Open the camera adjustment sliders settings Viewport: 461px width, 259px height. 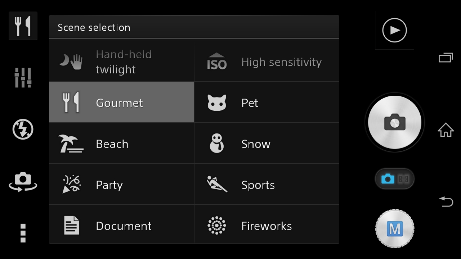click(x=23, y=77)
